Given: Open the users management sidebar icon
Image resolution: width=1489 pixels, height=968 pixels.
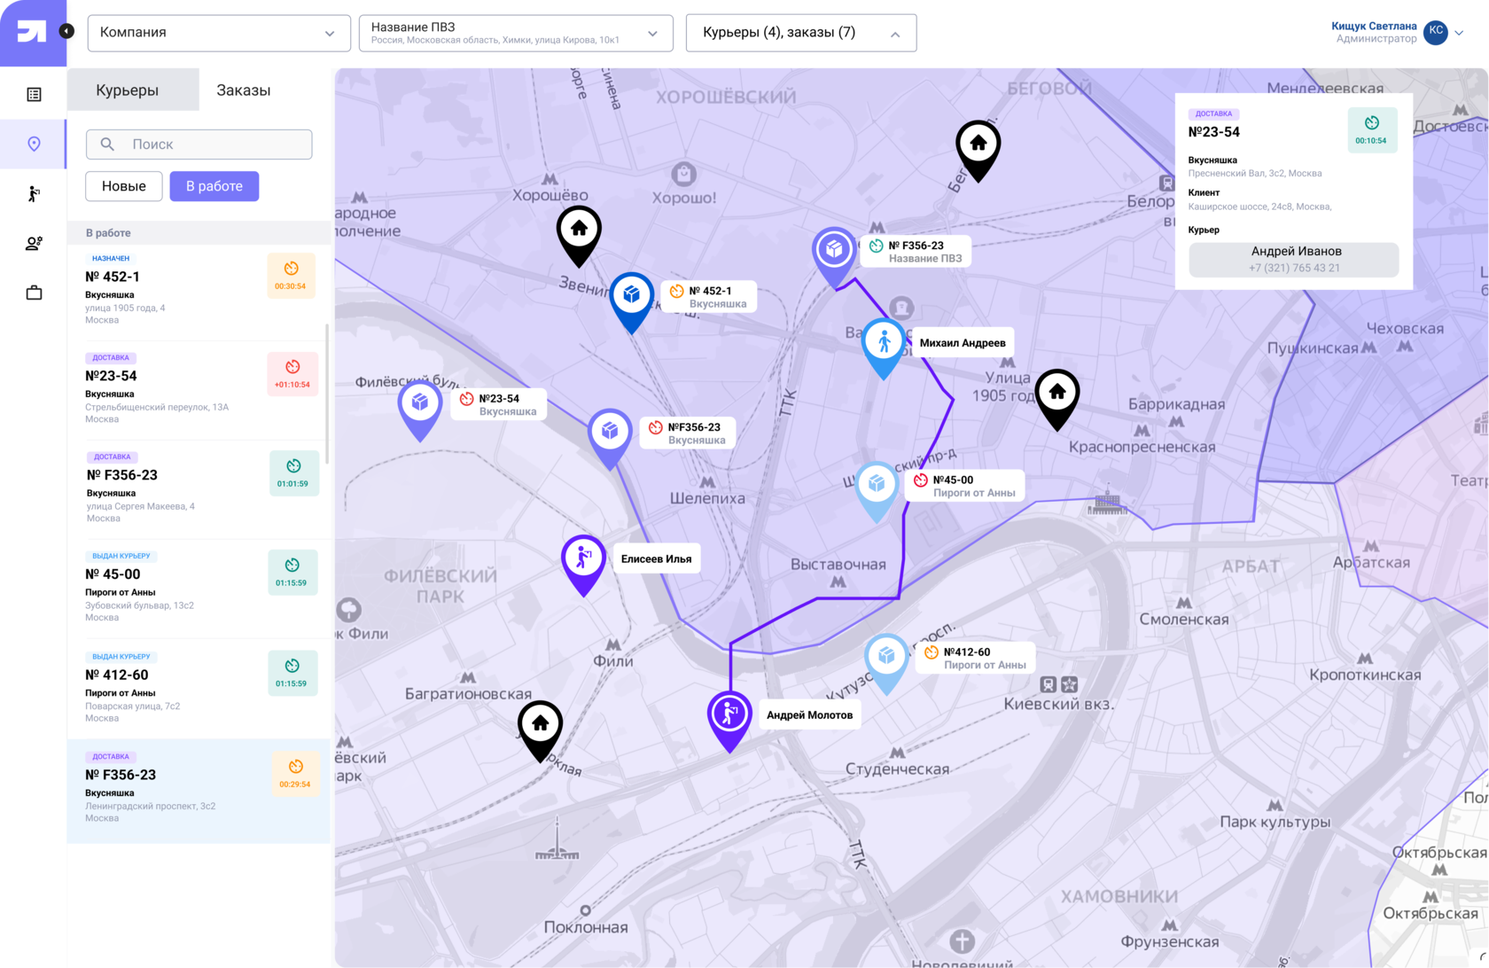Looking at the screenshot, I should 34,243.
